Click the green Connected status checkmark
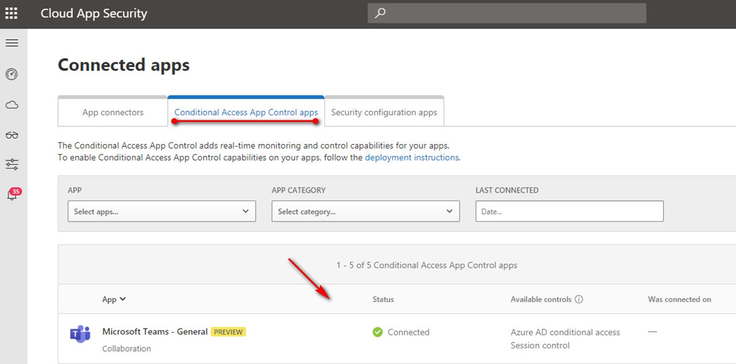Image resolution: width=736 pixels, height=364 pixels. point(378,332)
